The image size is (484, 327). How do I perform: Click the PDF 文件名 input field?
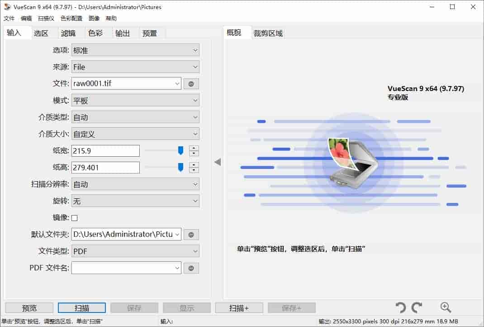[122, 268]
